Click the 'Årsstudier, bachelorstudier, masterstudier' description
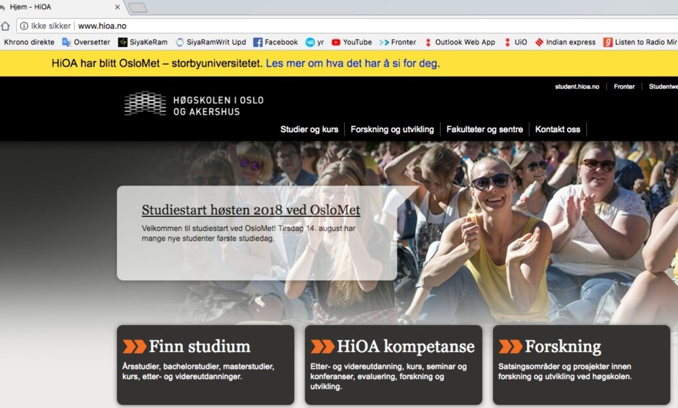Image resolution: width=678 pixels, height=408 pixels. click(198, 371)
